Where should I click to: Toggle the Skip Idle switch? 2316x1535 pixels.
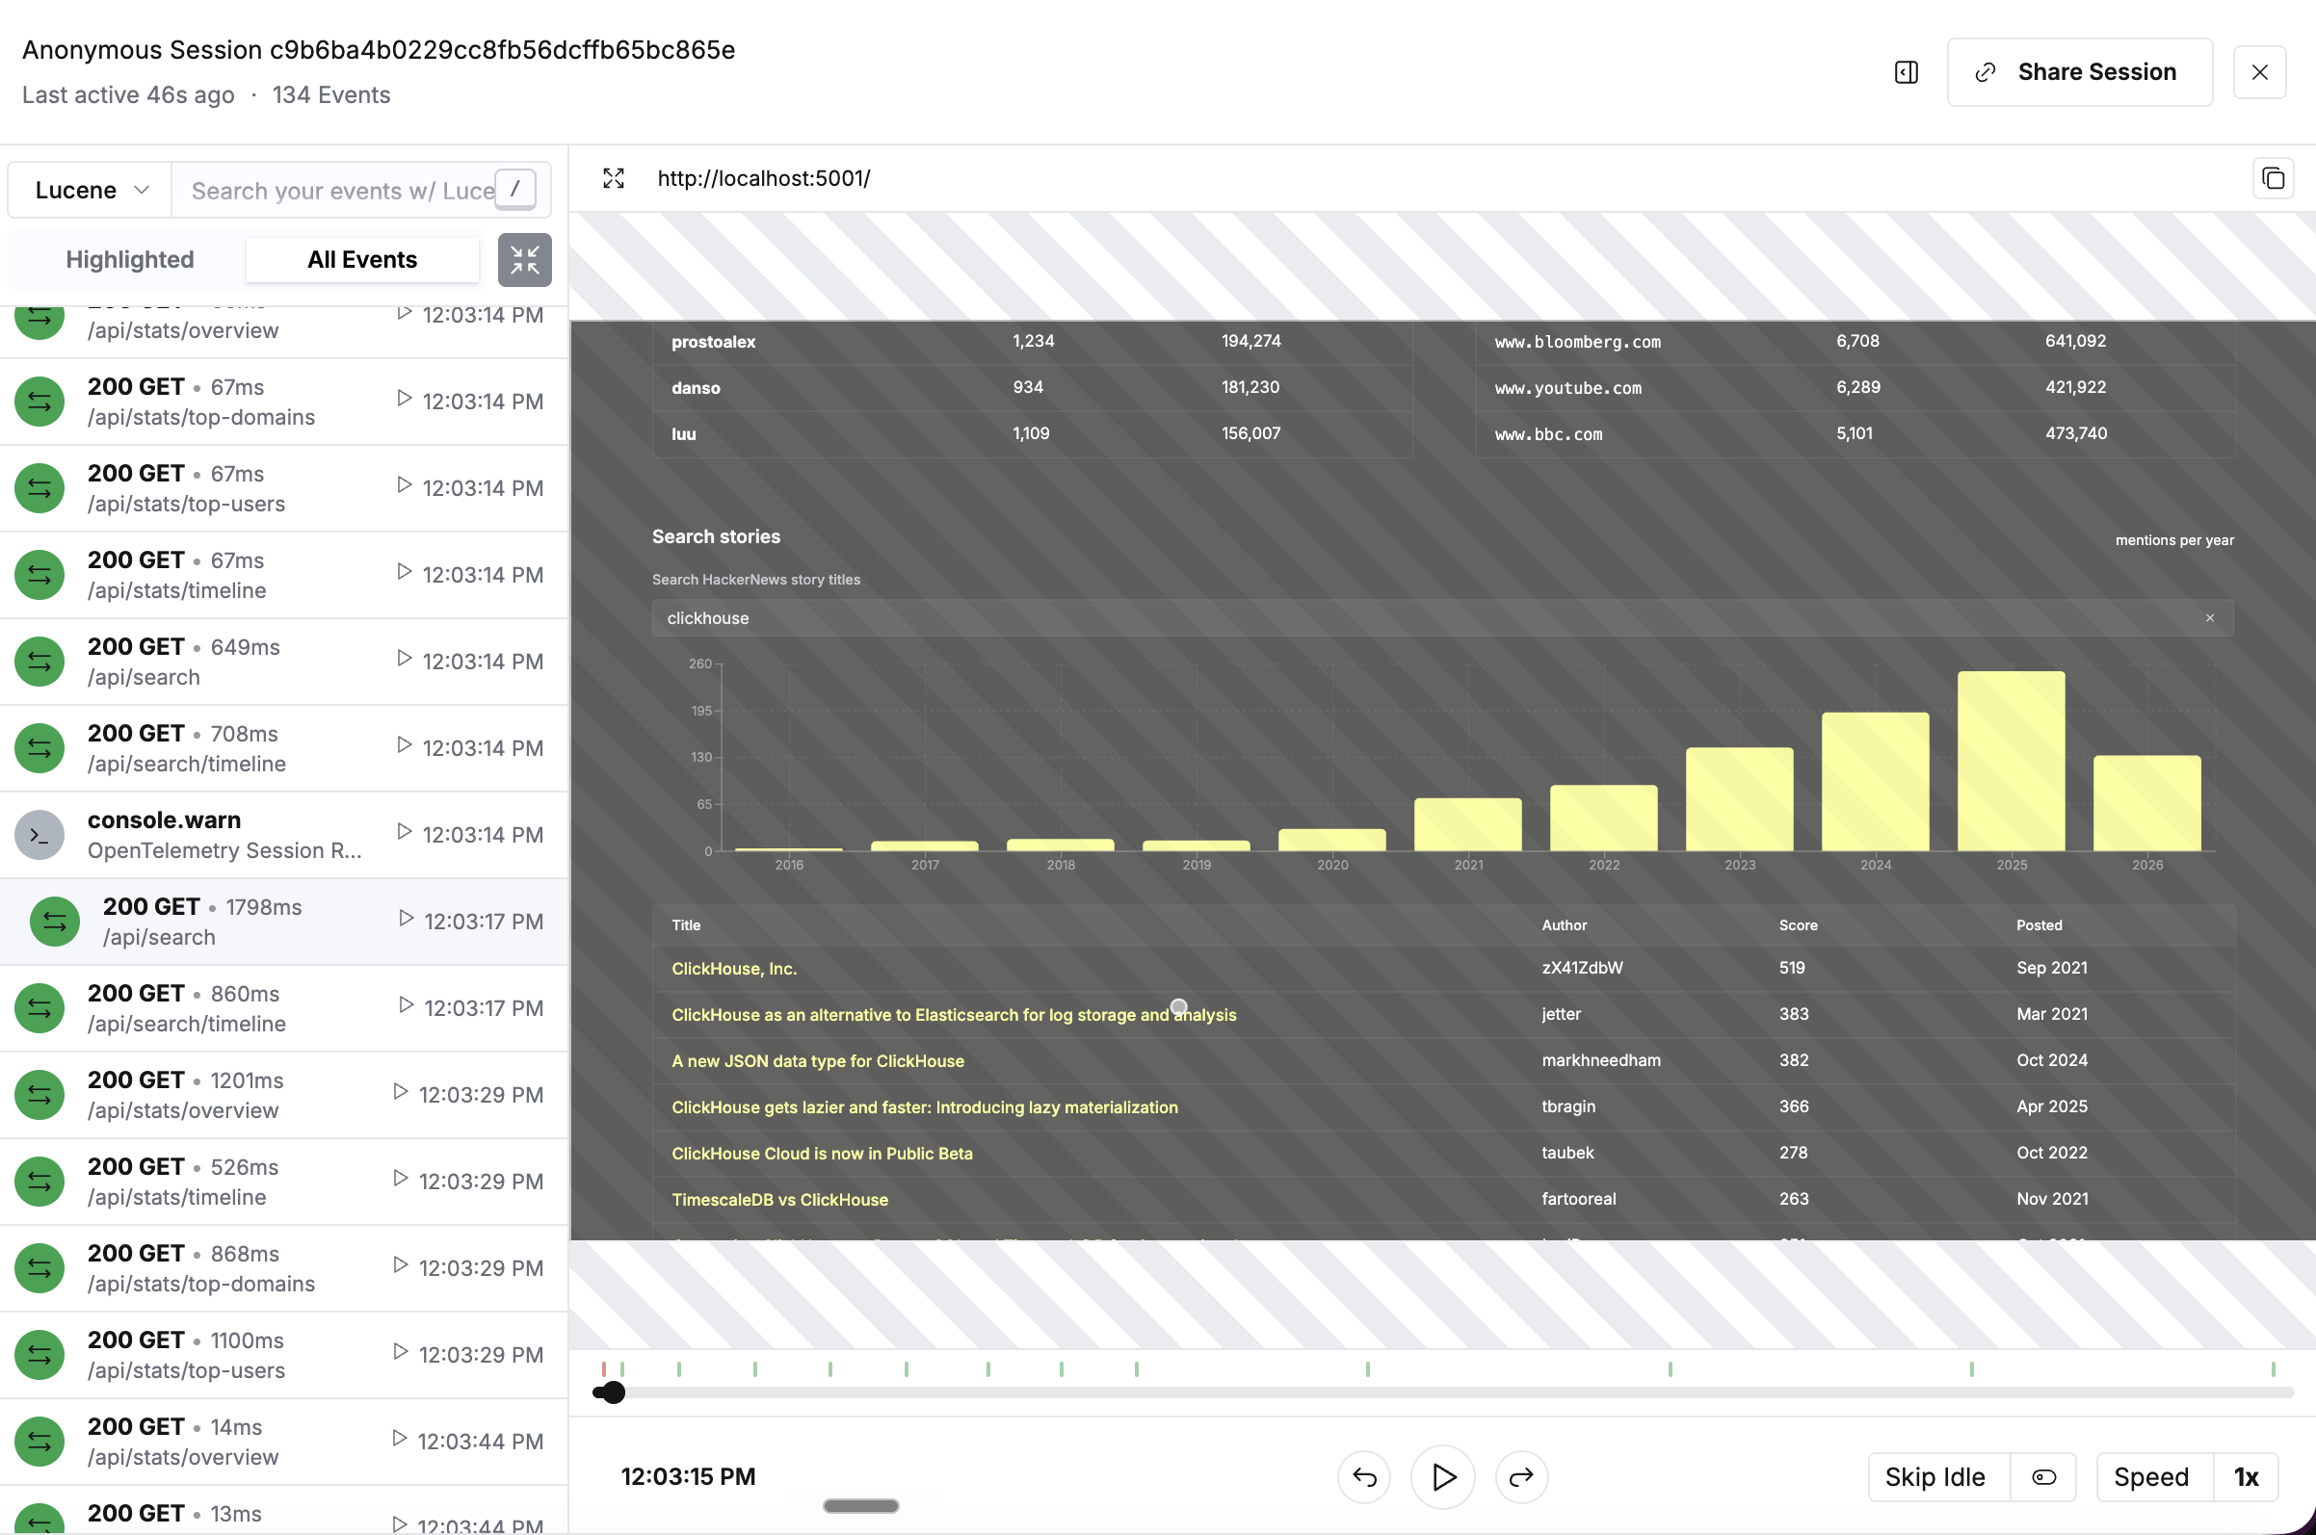click(2042, 1476)
